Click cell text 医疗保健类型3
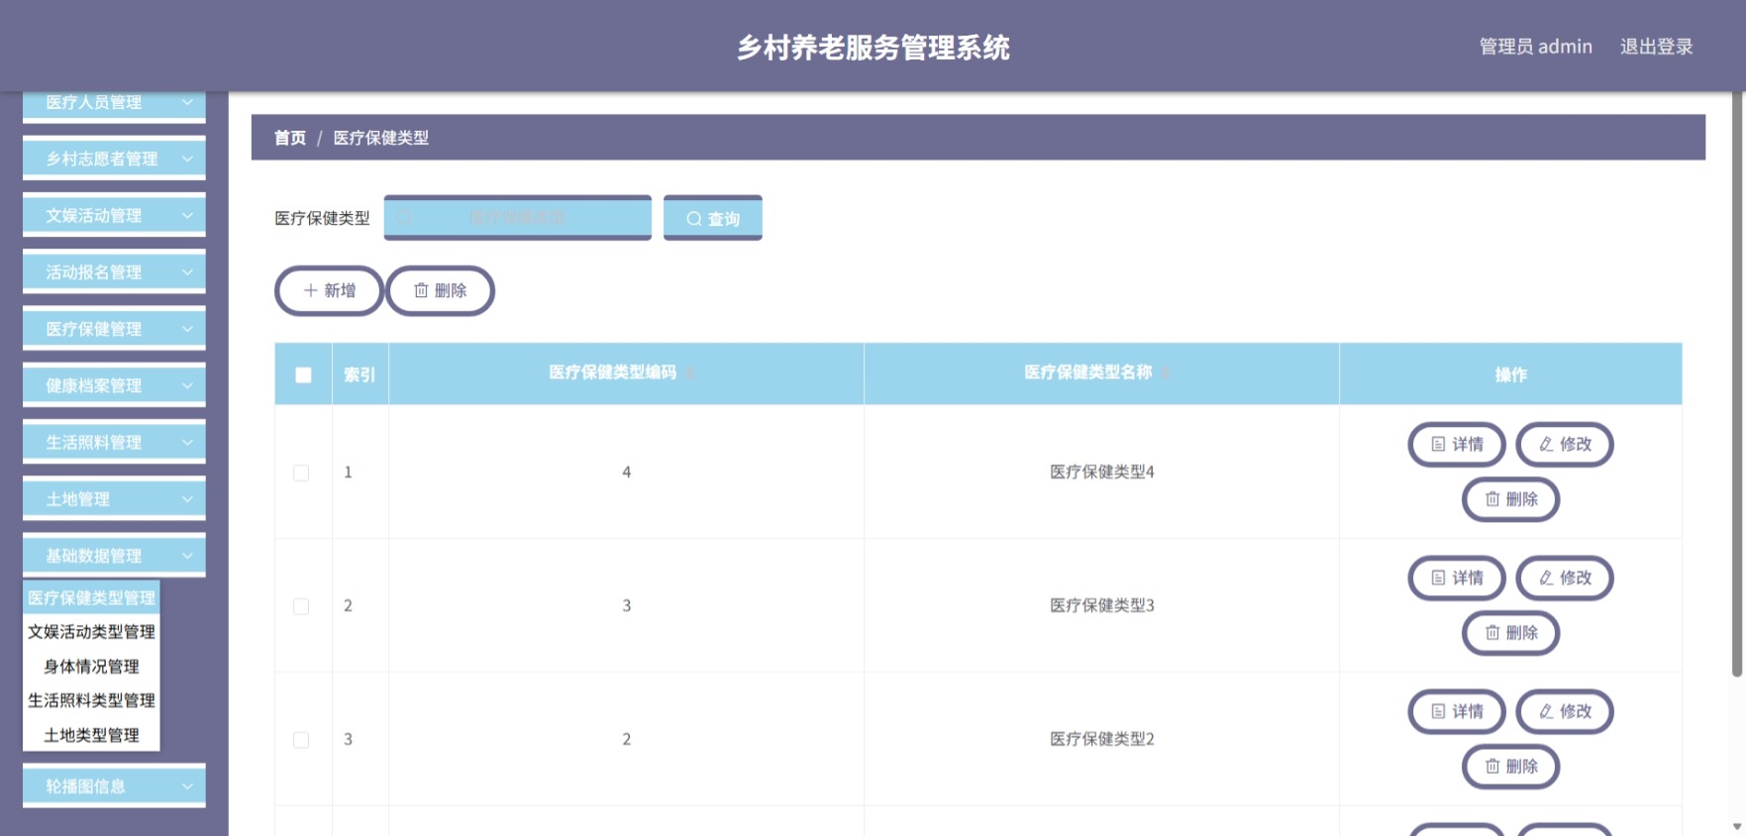 (1102, 606)
